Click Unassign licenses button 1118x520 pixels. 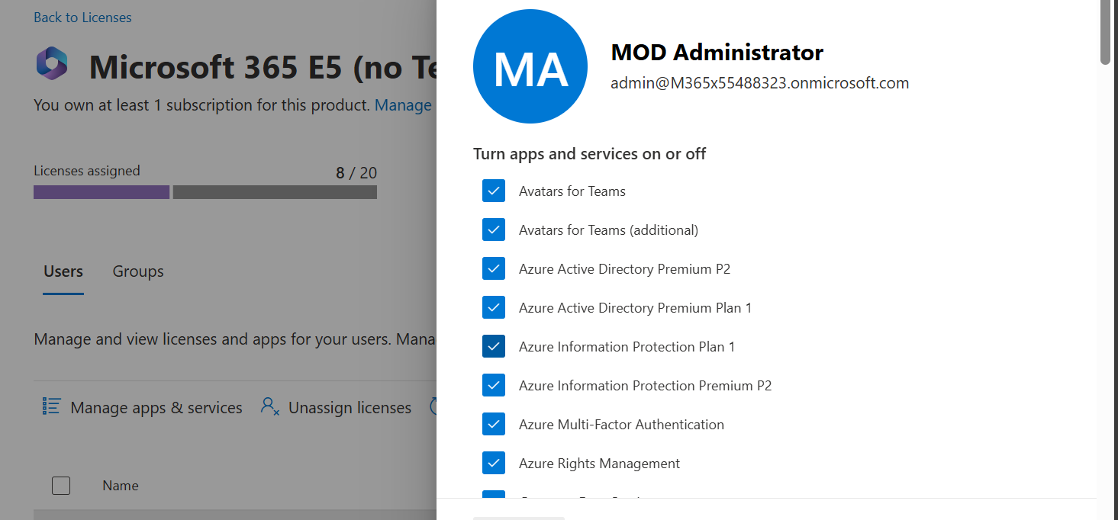pos(336,407)
